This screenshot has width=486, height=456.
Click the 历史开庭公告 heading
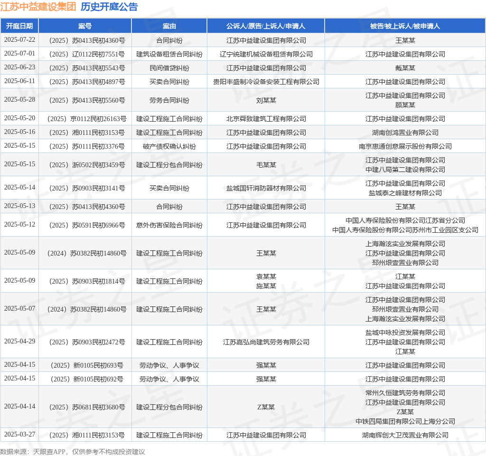[x=109, y=7]
